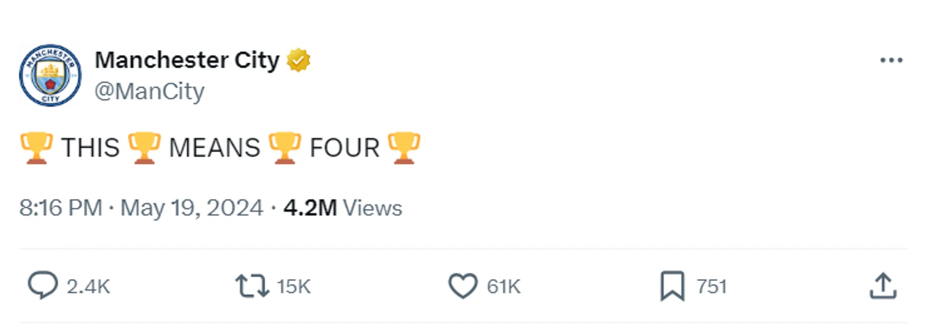Open the @ManCity handle link
Viewport: 928px width, 333px height.
149,91
